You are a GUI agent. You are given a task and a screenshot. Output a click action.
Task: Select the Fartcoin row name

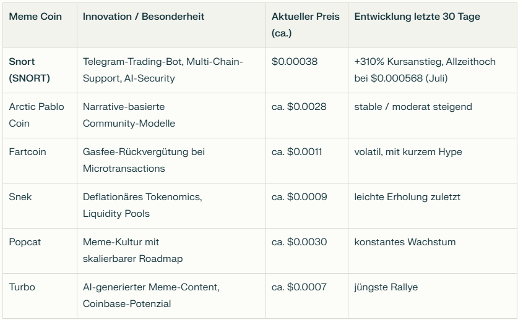tap(27, 152)
